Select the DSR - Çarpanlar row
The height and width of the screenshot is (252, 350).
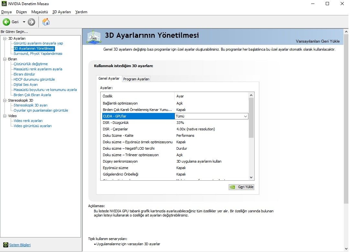click(175, 129)
